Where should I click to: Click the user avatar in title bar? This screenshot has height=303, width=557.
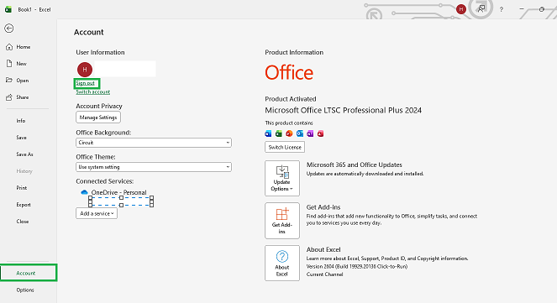[461, 9]
